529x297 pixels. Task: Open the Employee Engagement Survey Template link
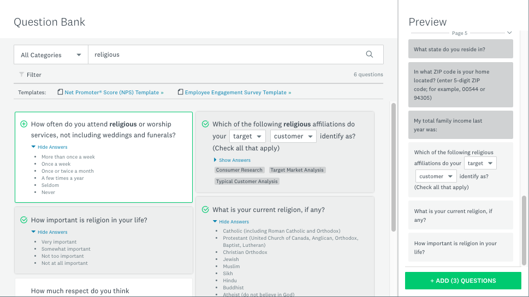[x=237, y=93]
